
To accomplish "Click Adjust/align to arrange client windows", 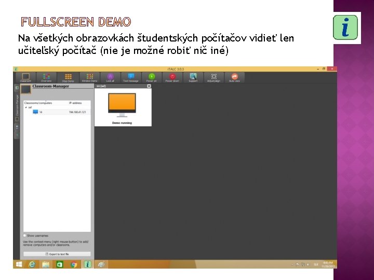I will (213, 77).
